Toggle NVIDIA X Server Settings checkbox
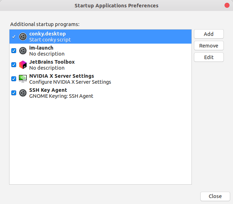This screenshot has height=204, width=233. pyautogui.click(x=14, y=79)
